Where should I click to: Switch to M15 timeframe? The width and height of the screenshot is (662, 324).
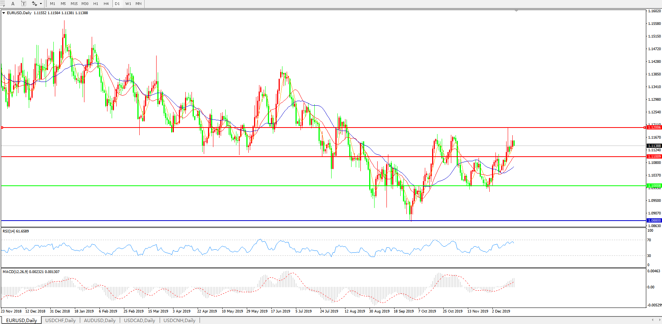(x=74, y=4)
